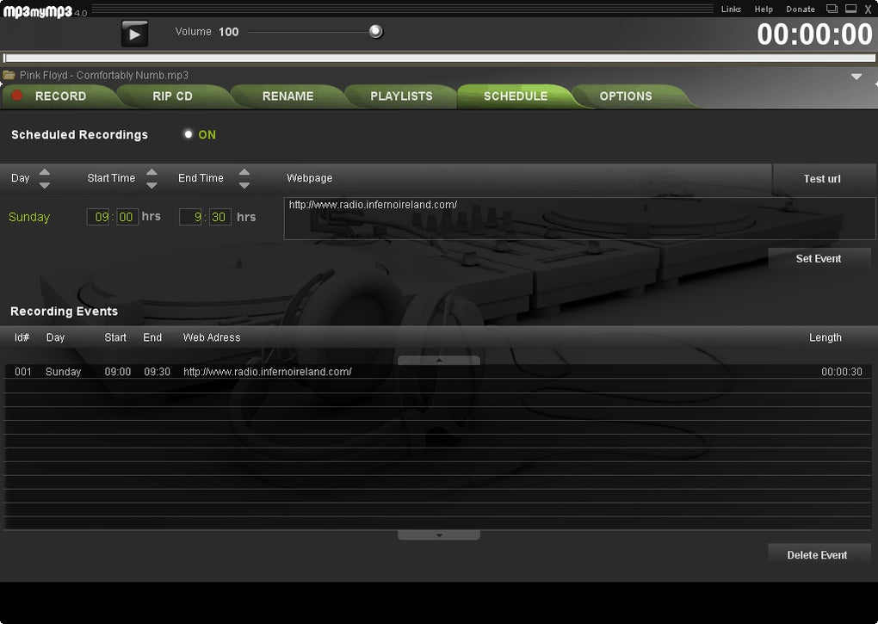Click the End Time hour field showing 9
Screen dimensions: 878x624
click(190, 217)
